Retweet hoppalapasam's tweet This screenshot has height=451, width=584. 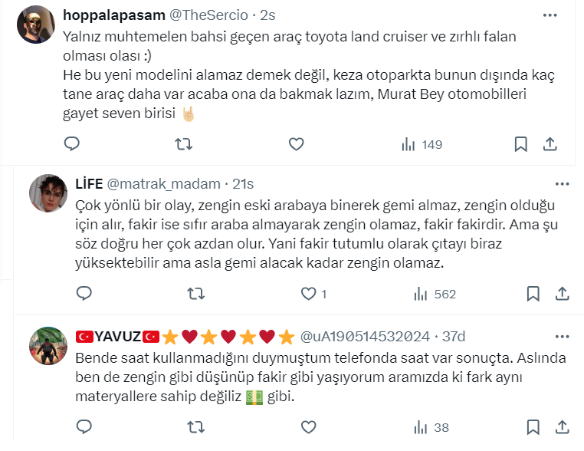pyautogui.click(x=184, y=144)
